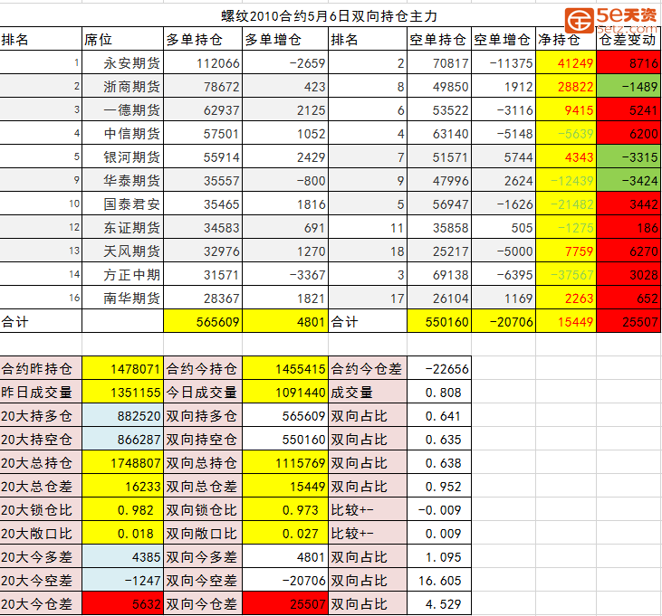Select the 中信期货 cell
This screenshot has width=662, height=616.
(122, 134)
